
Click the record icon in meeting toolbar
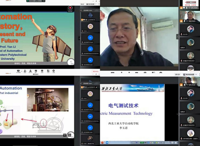(x=42, y=71)
